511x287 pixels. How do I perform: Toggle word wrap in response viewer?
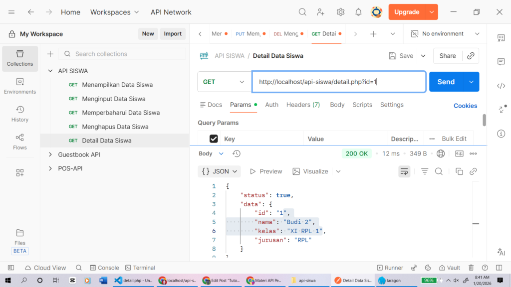(x=404, y=171)
